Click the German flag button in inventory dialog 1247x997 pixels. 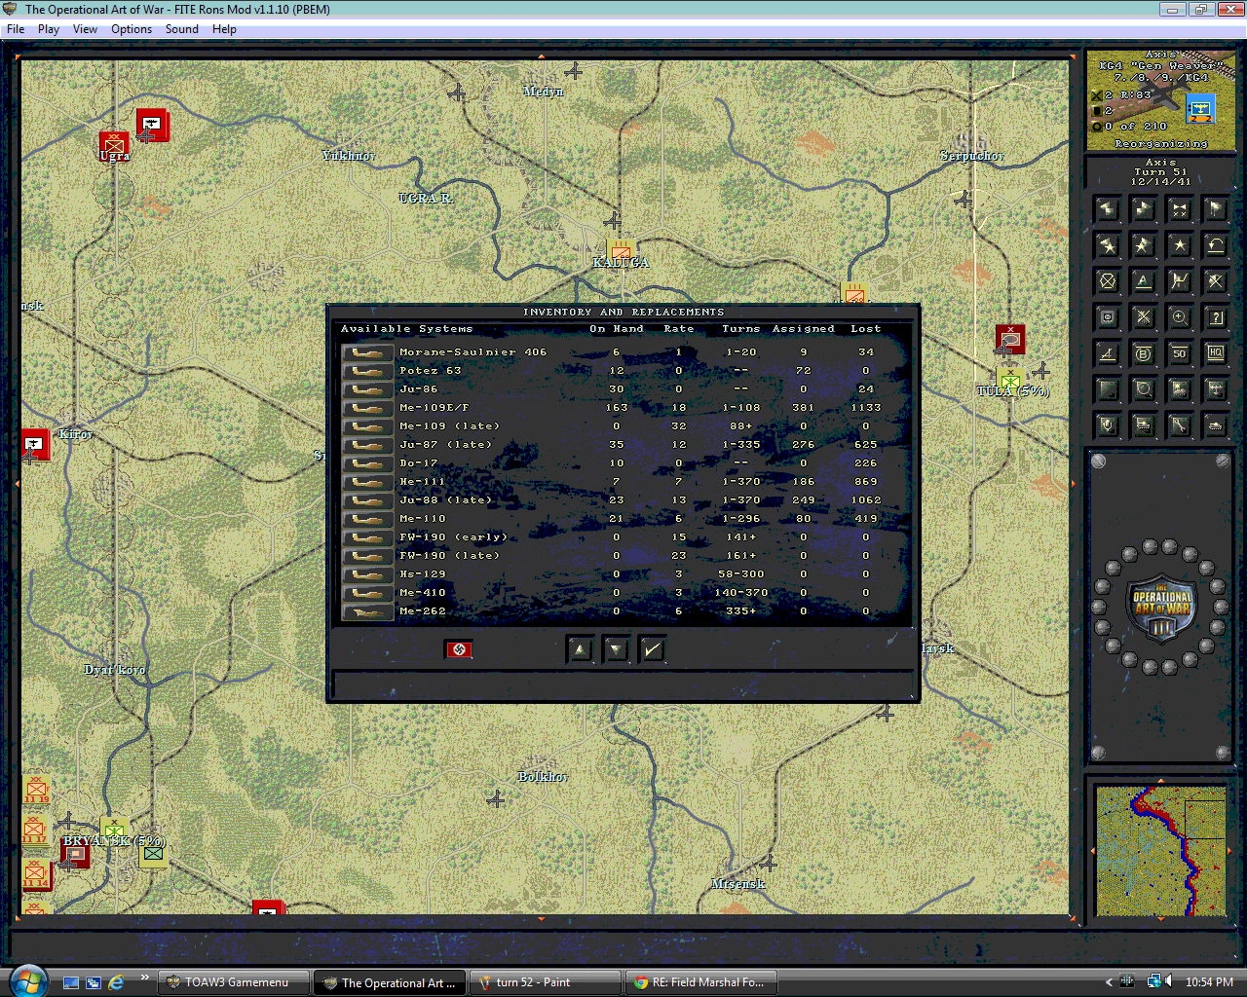tap(459, 649)
